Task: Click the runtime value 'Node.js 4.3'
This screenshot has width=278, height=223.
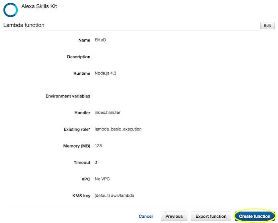Action: pos(106,73)
